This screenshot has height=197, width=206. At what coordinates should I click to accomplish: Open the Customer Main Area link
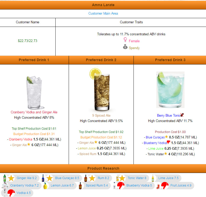103,13
